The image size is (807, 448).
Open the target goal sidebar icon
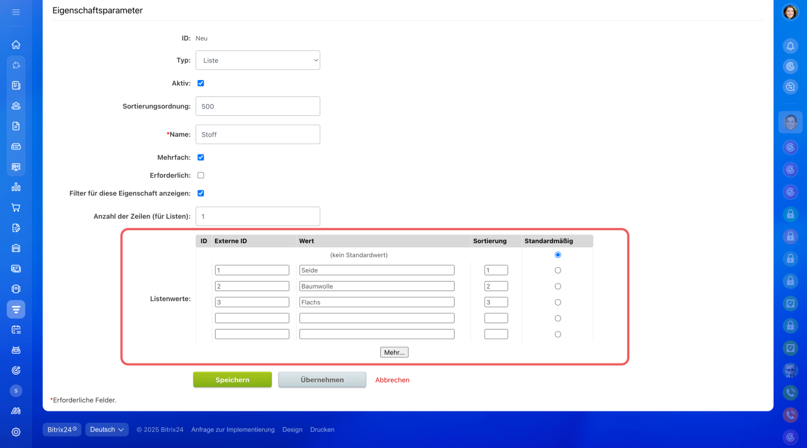(x=16, y=370)
